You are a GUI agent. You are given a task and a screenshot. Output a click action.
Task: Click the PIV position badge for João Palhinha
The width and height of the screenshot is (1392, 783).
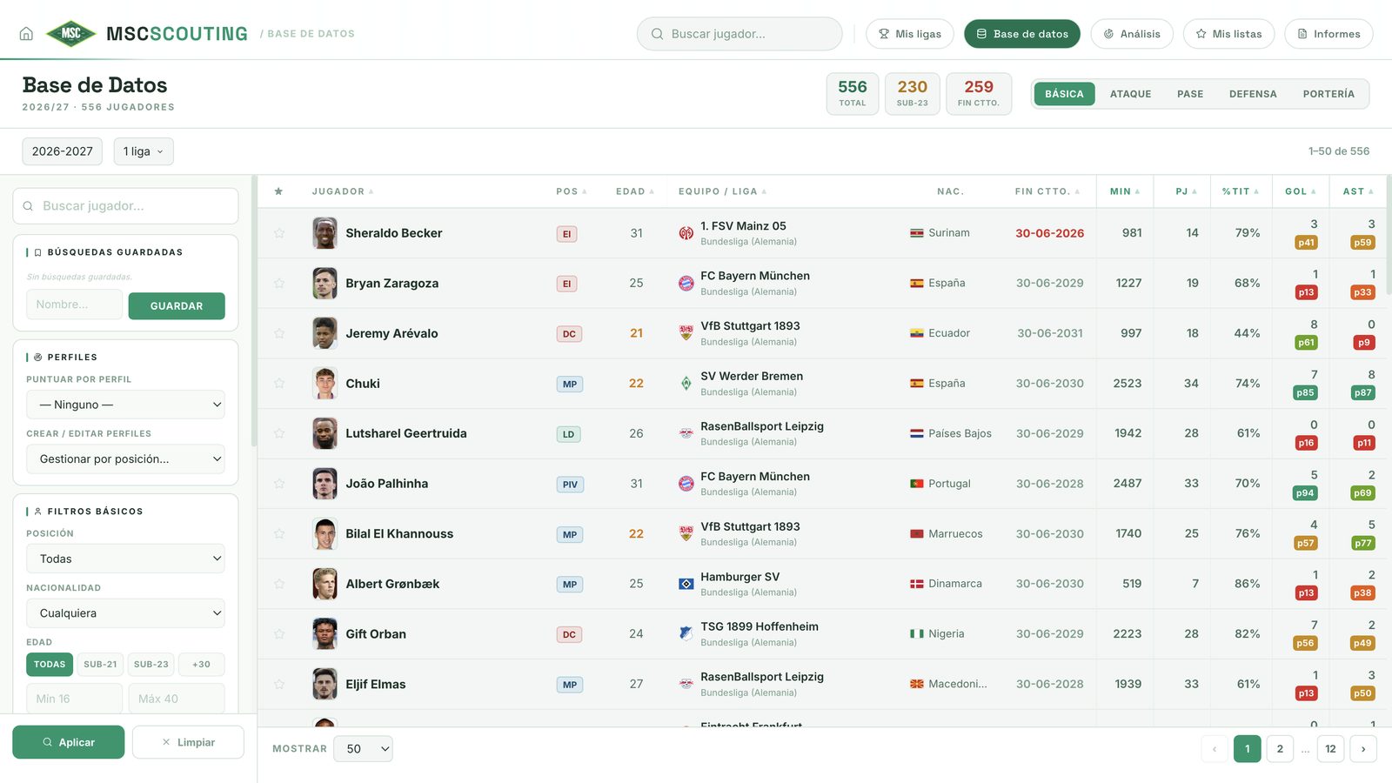[570, 485]
